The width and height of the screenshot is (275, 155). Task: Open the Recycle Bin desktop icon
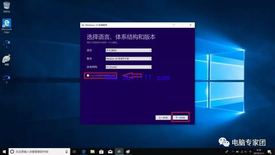point(7,7)
